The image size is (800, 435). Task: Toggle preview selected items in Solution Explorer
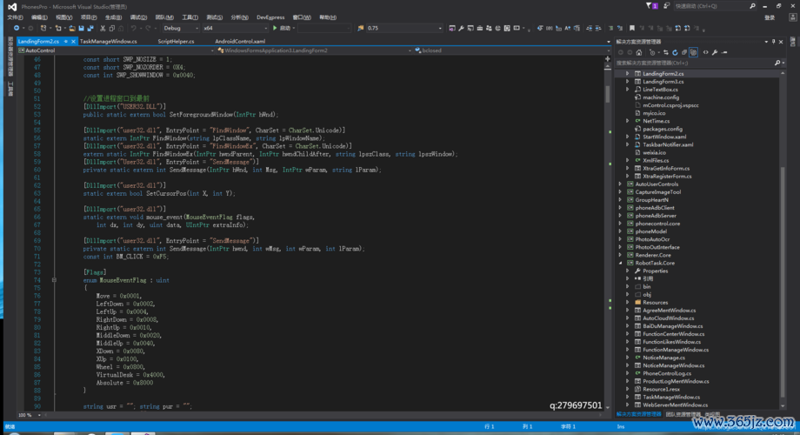[724, 52]
